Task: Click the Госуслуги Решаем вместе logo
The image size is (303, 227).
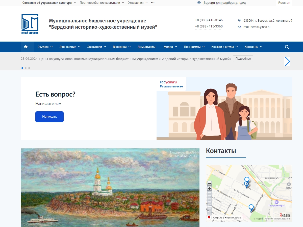Action: click(171, 84)
